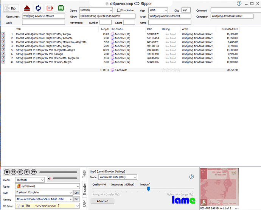The height and width of the screenshot is (210, 261).
Task: Switch to the DSP tab
Action: tap(84, 203)
